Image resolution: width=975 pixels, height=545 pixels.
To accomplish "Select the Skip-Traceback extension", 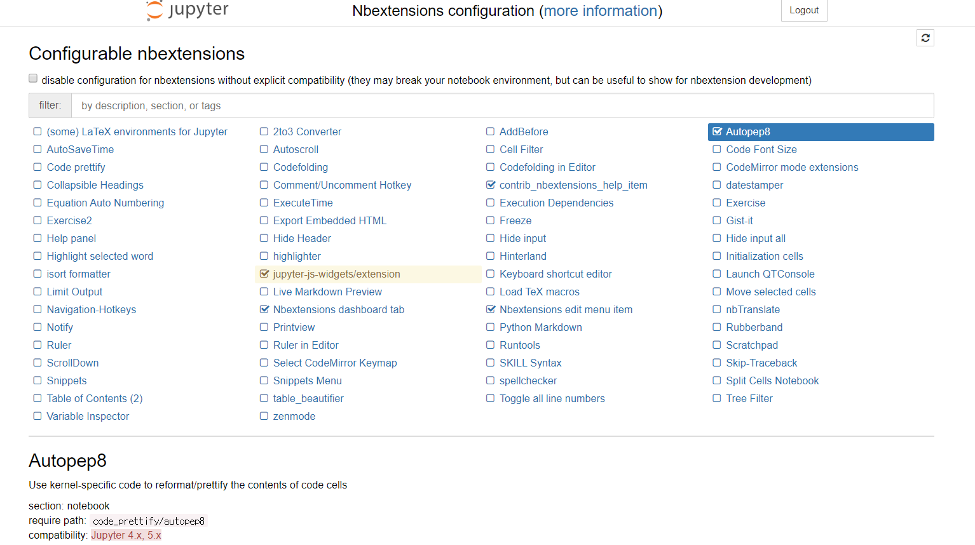I will coord(761,363).
